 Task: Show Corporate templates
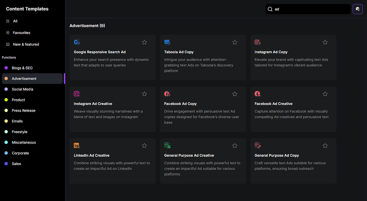tap(32, 153)
